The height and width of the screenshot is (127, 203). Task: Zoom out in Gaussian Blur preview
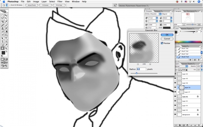click(138, 64)
